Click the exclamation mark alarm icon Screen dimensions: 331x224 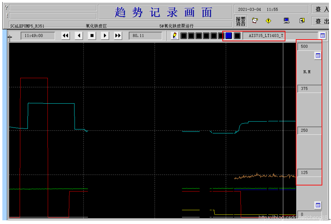(7, 15)
